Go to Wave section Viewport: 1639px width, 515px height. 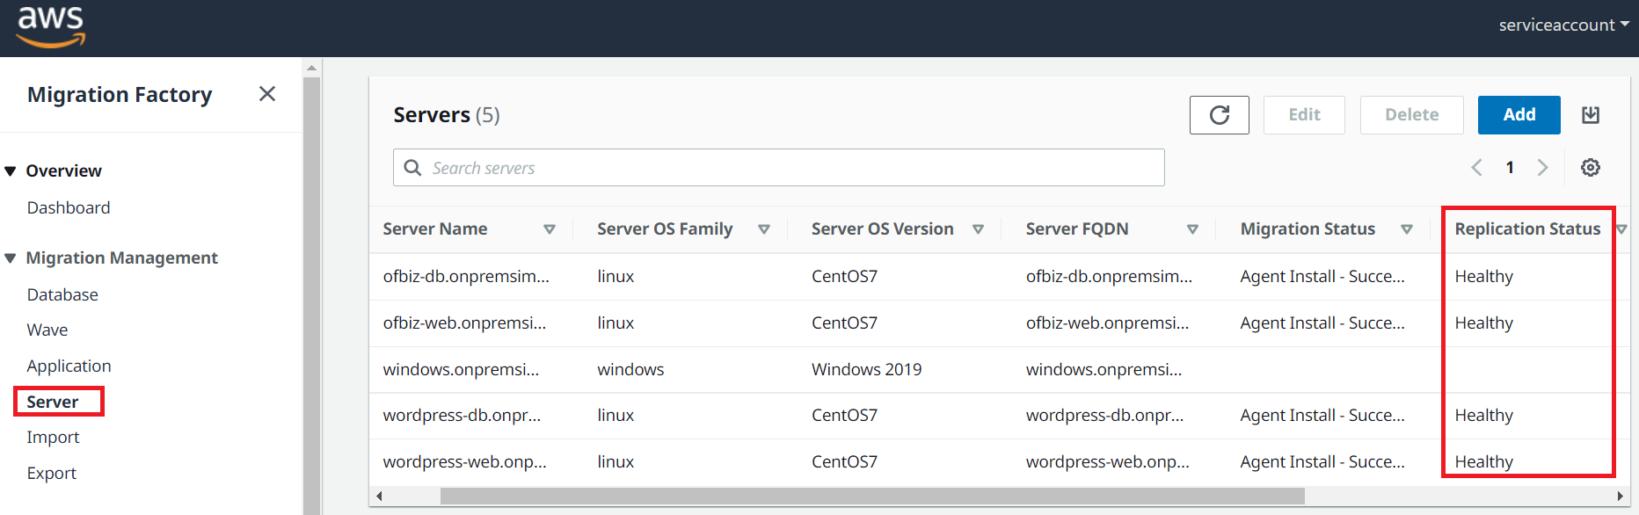pyautogui.click(x=47, y=330)
